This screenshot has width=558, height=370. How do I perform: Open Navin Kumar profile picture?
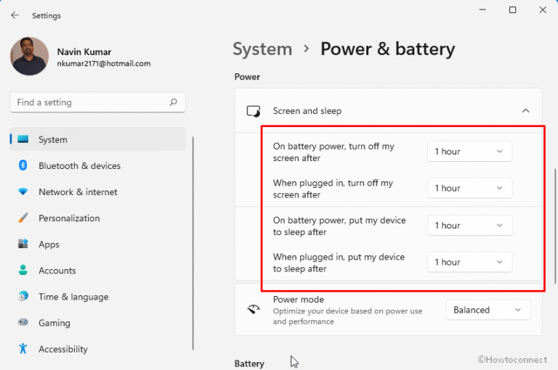tap(29, 56)
